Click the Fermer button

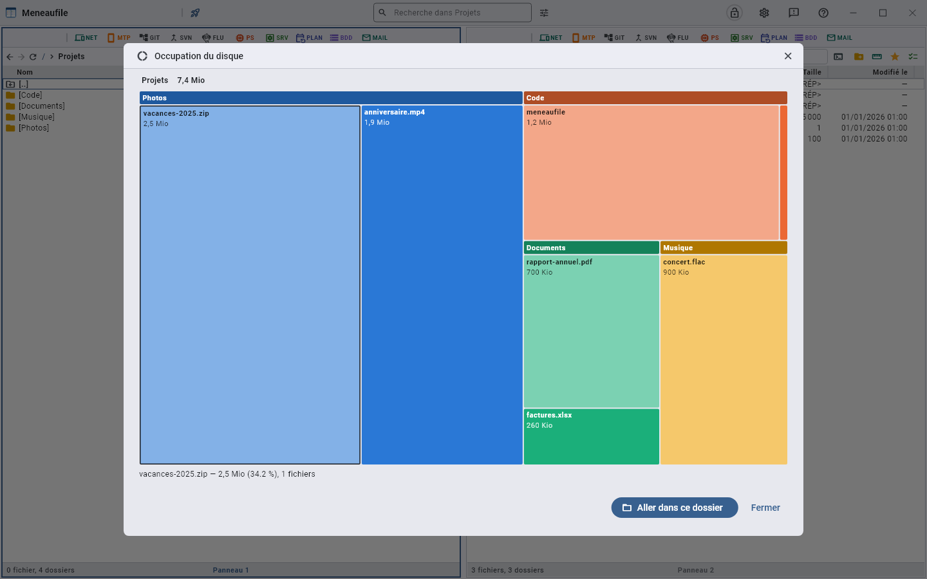pos(765,508)
